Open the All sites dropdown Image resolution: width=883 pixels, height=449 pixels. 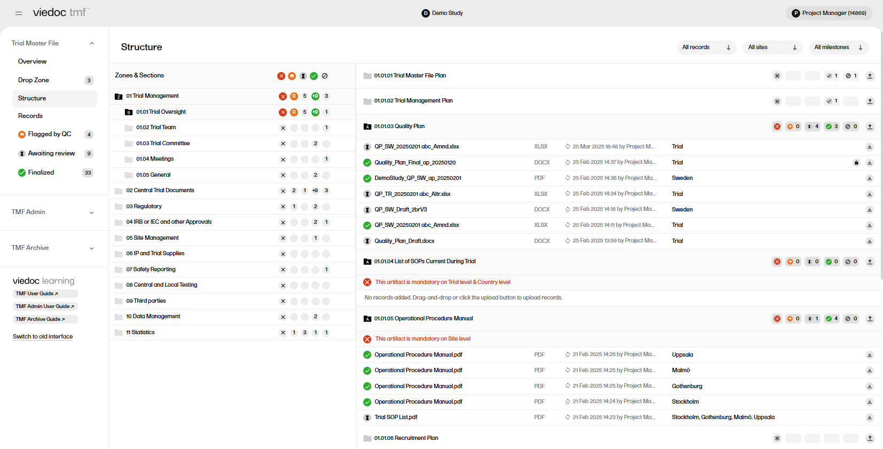(772, 48)
